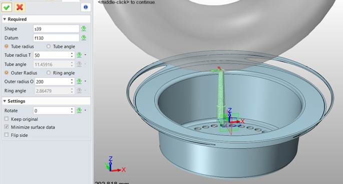This screenshot has width=343, height=184.
Task: Cancel with the red X icon
Action: (x=20, y=7)
